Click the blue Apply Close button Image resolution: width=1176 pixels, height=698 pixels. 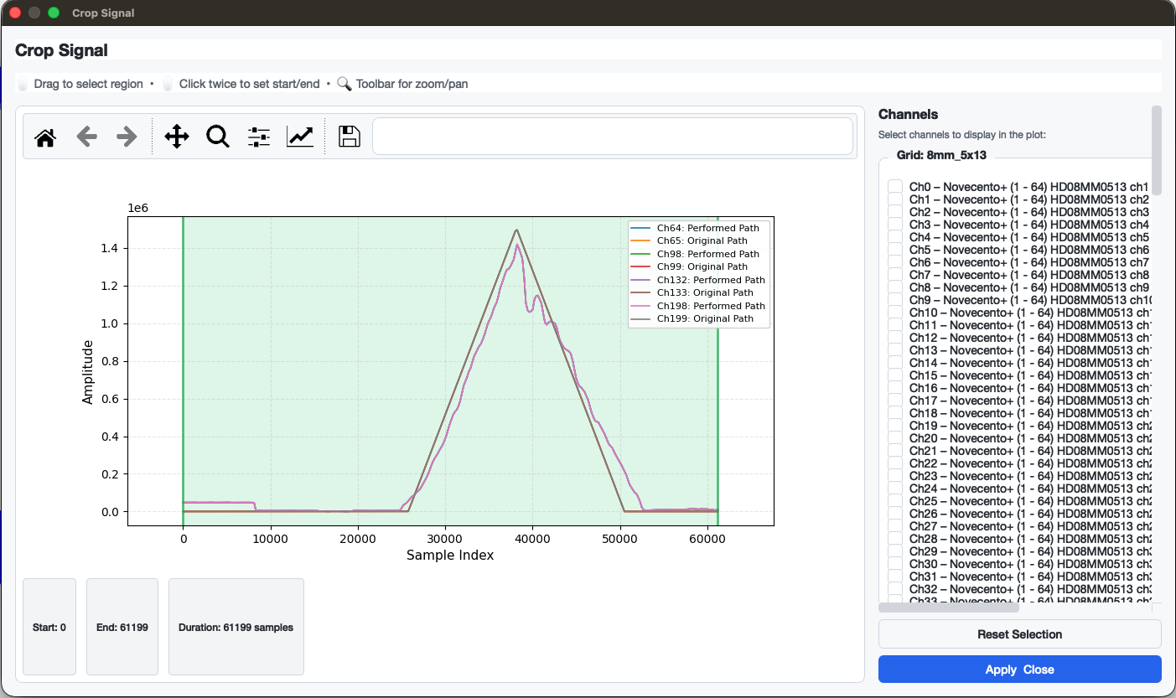pos(1019,670)
